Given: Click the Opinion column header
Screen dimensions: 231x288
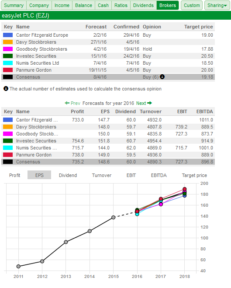Looking at the screenshot, I should (x=152, y=27).
